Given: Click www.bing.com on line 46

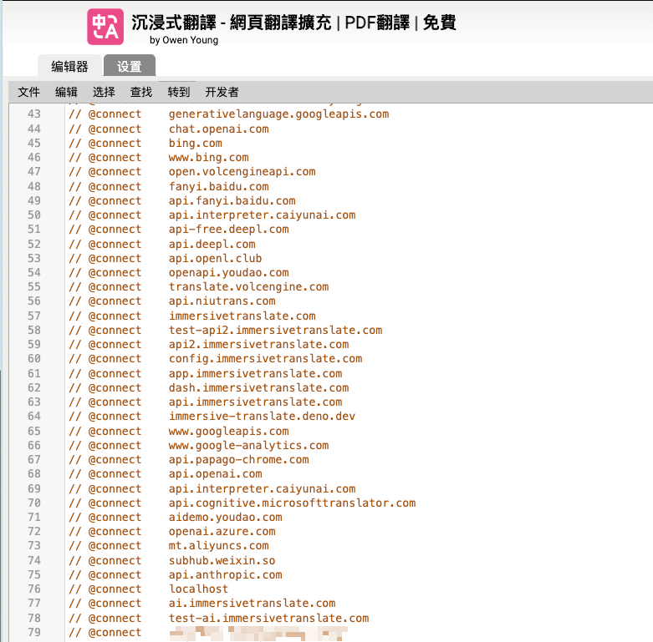Looking at the screenshot, I should pos(209,158).
